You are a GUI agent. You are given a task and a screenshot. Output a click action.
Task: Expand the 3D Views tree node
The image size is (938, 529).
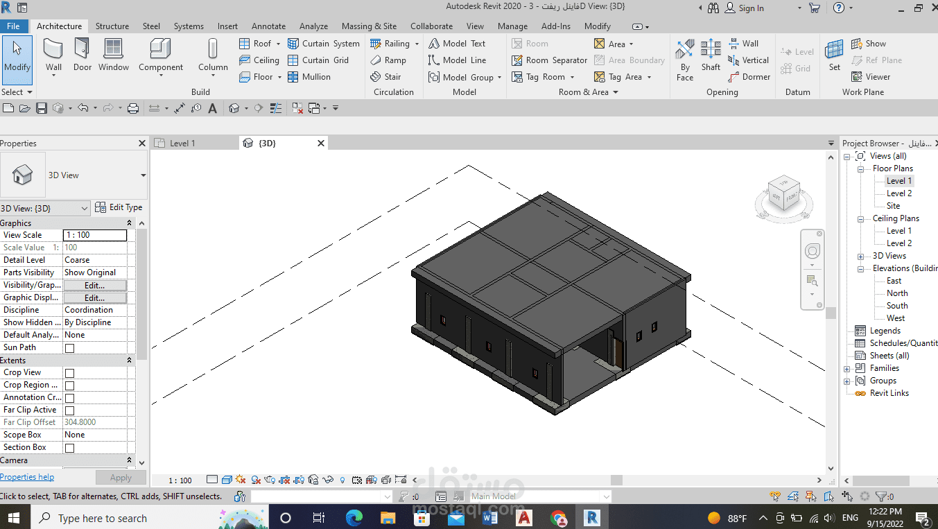click(860, 256)
